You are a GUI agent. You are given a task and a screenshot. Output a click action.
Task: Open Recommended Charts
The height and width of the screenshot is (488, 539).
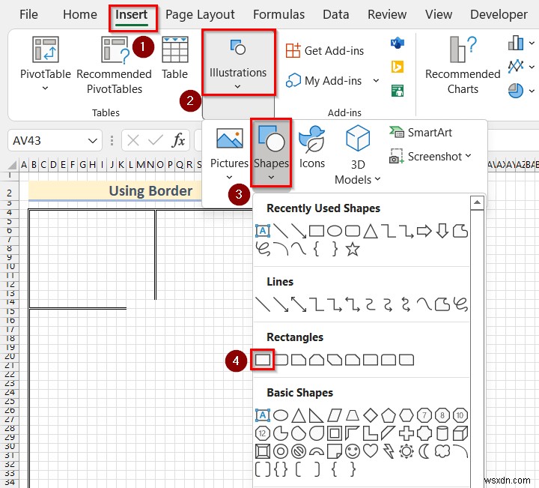click(x=463, y=65)
